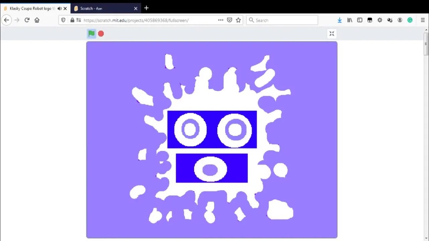Close the second Scratch tab

tap(136, 8)
